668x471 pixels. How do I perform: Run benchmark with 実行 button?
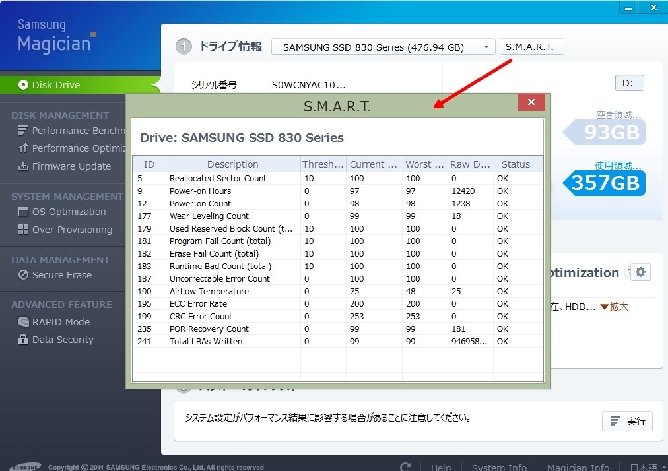[x=627, y=421]
